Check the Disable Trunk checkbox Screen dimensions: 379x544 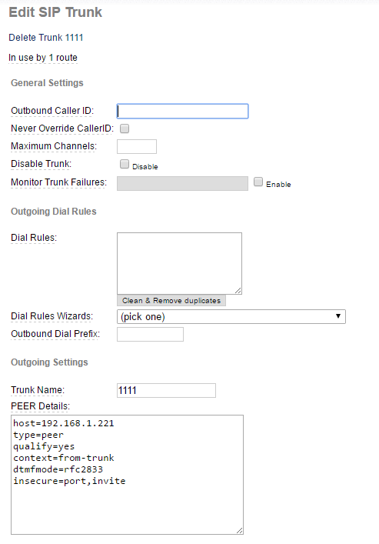click(x=125, y=164)
